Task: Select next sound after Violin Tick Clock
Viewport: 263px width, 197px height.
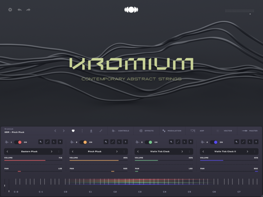Action: click(182, 151)
